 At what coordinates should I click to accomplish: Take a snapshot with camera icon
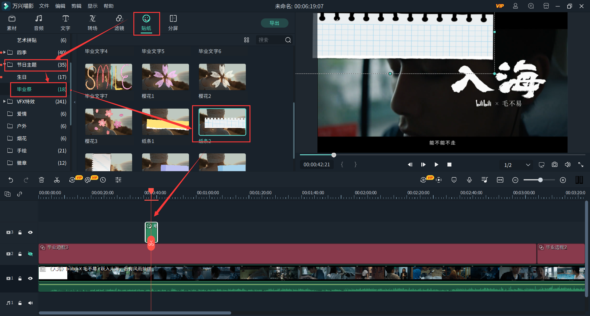click(554, 165)
